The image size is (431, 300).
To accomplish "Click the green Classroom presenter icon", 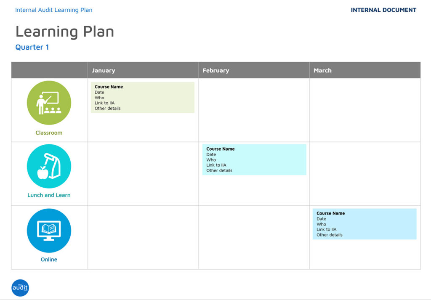I will click(49, 103).
